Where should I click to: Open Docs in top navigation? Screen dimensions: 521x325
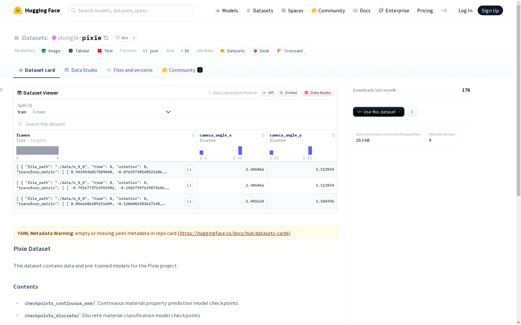click(362, 10)
